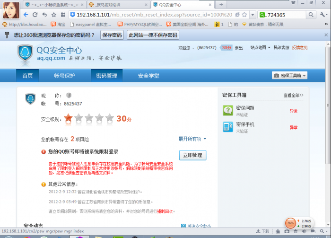Click the 密保问题 green question icon
Viewport: 331px width, 238px height.
click(228, 110)
